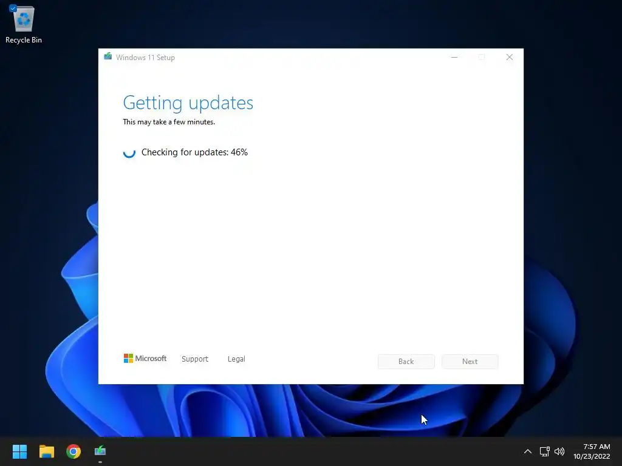
Task: Click 'This may take a few minutes.' text
Action: click(x=169, y=122)
